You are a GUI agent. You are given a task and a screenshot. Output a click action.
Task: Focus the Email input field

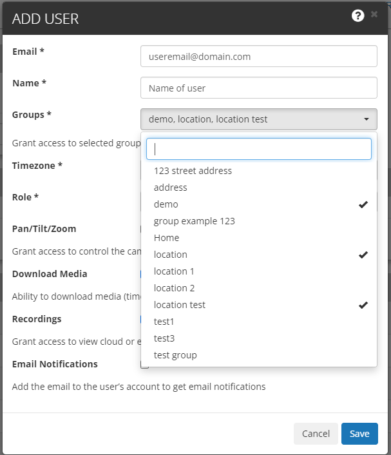click(x=258, y=56)
